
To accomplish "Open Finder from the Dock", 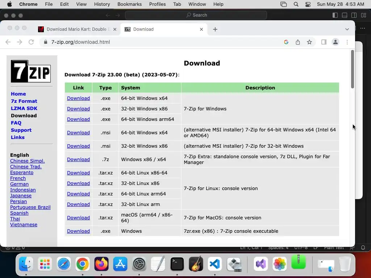I will (x=26, y=264).
